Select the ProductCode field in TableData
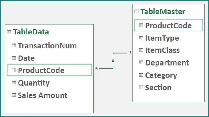 [50, 70]
